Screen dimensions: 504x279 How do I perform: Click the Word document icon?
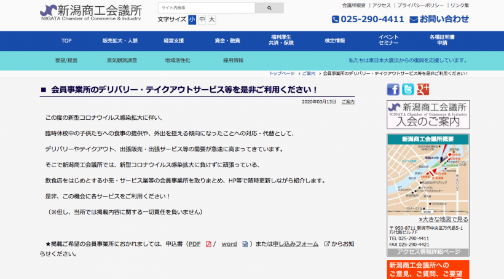coord(245,244)
